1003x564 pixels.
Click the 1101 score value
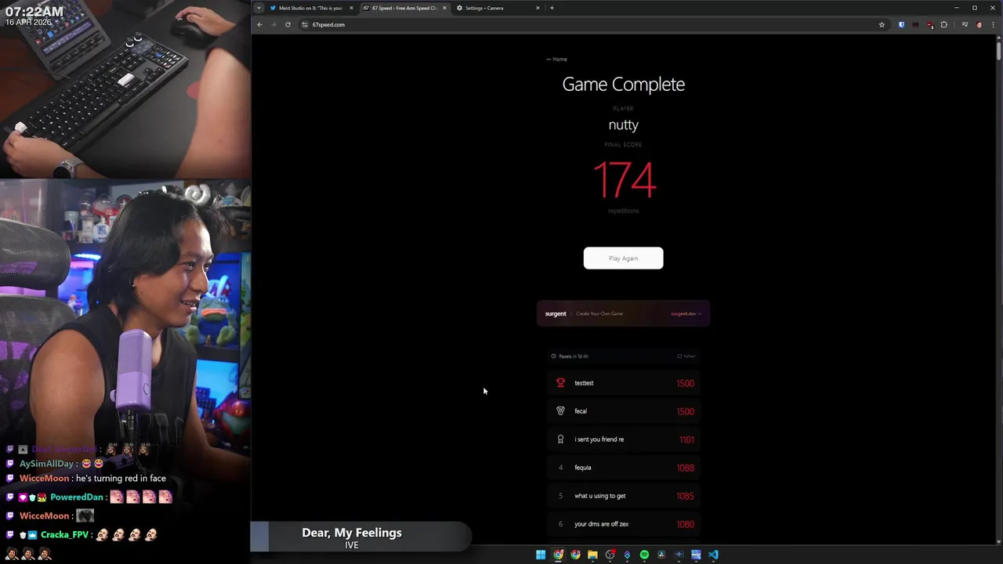686,439
